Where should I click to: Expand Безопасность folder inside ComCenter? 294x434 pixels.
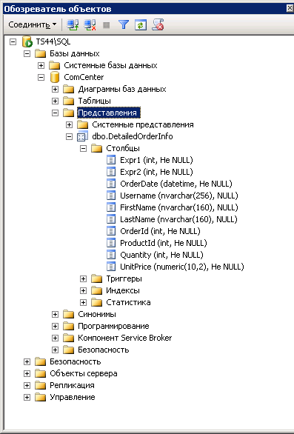55,350
